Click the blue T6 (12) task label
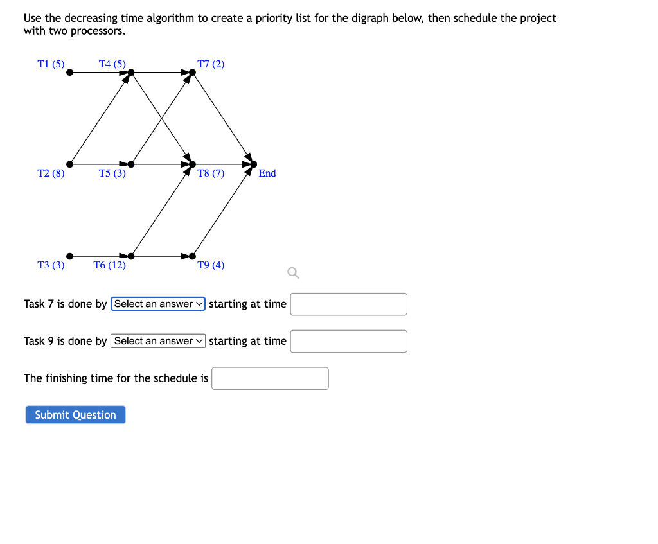The width and height of the screenshot is (658, 544). click(x=111, y=264)
